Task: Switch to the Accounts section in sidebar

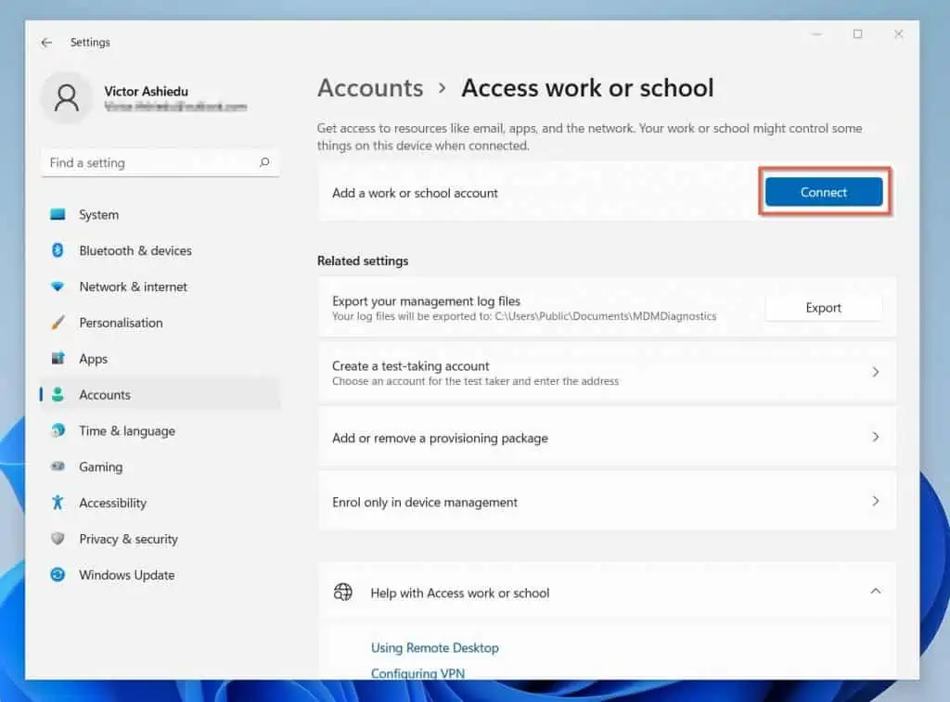Action: pos(105,394)
